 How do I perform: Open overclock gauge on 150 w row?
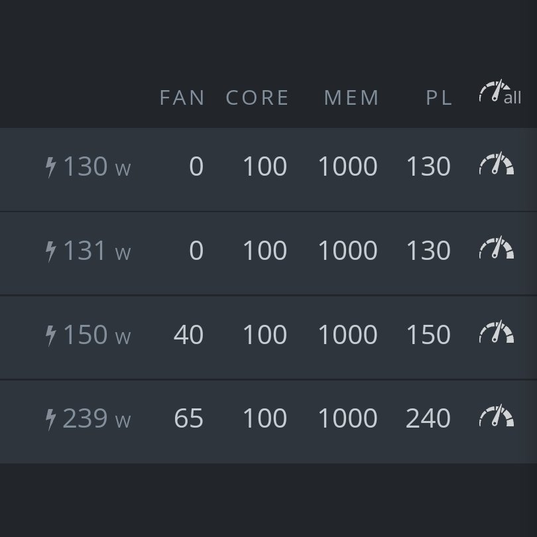point(497,331)
